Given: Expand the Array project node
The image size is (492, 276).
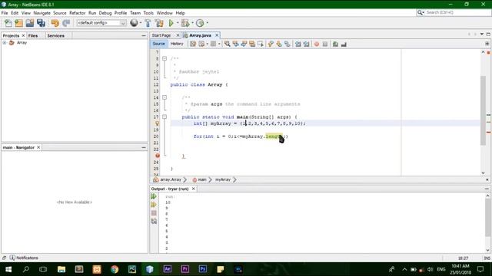Looking at the screenshot, I should [x=5, y=43].
